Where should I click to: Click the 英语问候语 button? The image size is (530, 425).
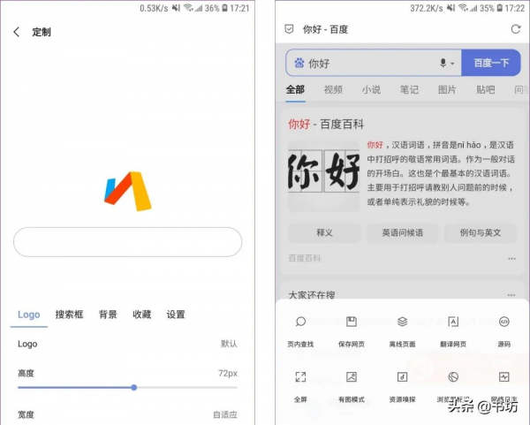[x=403, y=232]
